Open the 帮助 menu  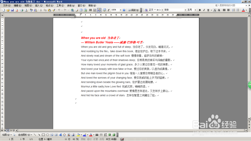pyautogui.click(x=92, y=6)
